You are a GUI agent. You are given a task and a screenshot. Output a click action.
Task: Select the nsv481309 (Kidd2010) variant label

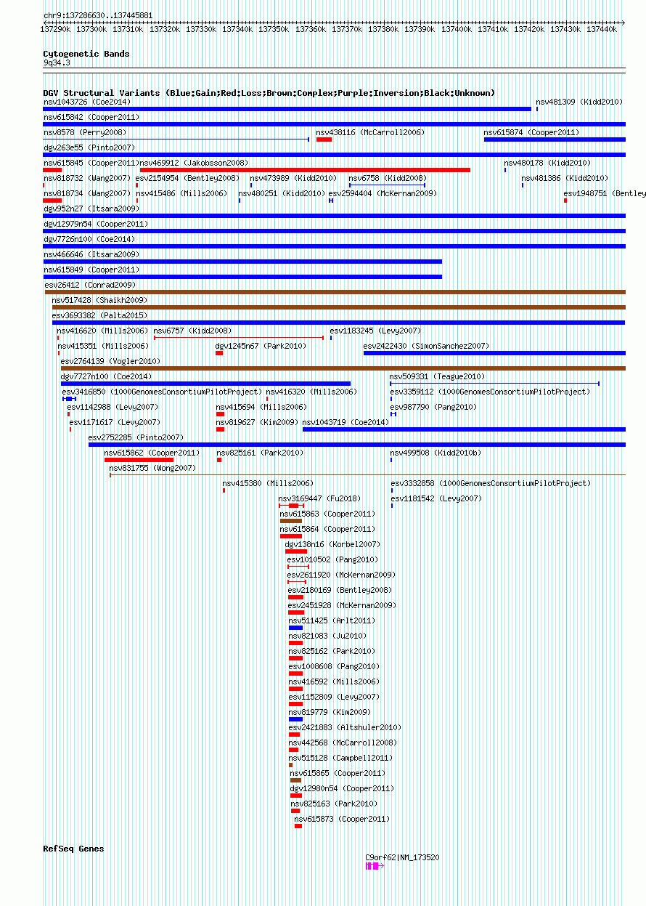pyautogui.click(x=579, y=102)
